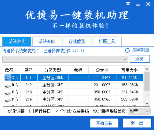
Task: Enable the 优化调整 checkbox
Action: (5, 111)
